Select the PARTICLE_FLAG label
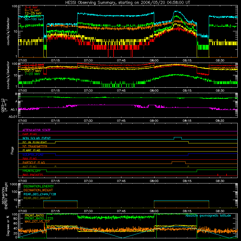The width and height of the screenshot is (241, 241). point(34,162)
